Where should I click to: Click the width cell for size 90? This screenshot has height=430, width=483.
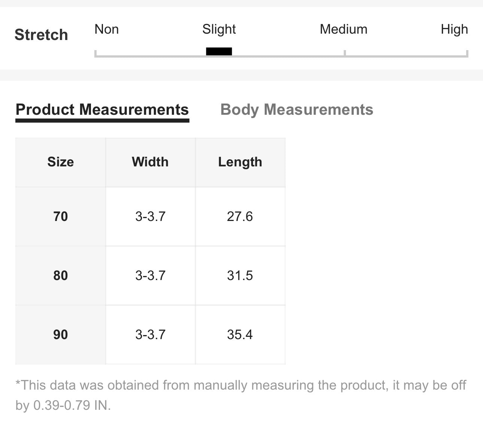click(150, 335)
